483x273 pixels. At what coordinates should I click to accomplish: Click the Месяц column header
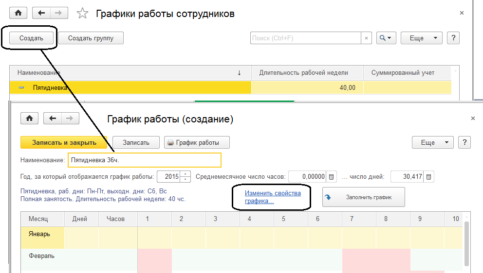click(x=42, y=219)
